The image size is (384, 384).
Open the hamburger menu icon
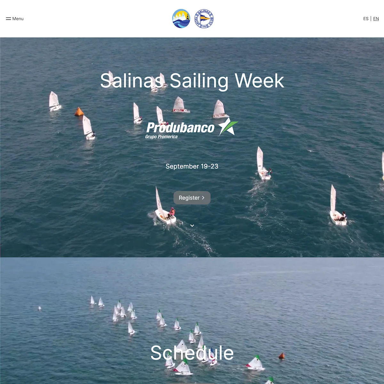tap(8, 19)
